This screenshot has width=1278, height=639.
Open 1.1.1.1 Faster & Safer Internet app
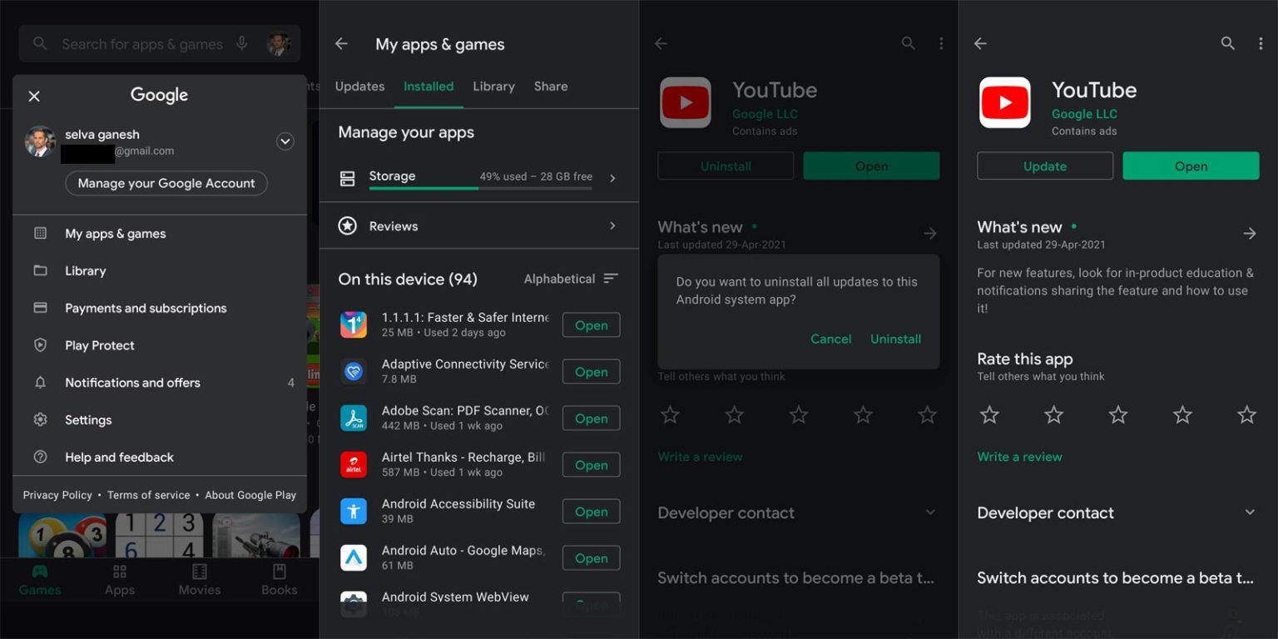coord(592,325)
